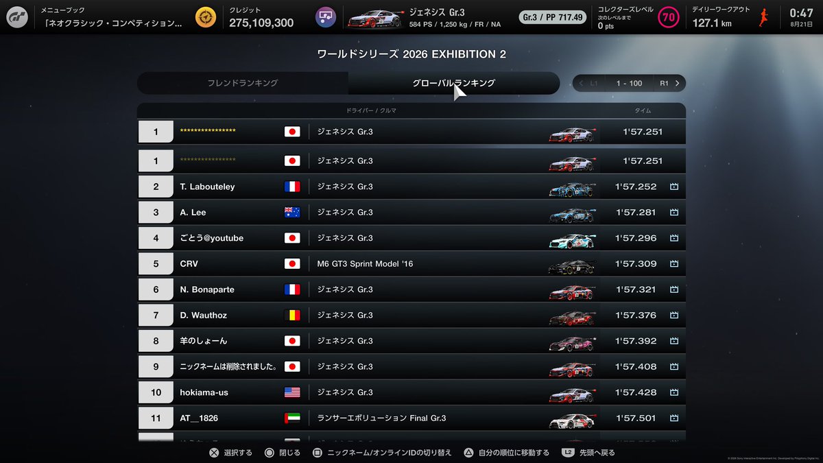Select driver name T. Labouteley

pos(207,187)
